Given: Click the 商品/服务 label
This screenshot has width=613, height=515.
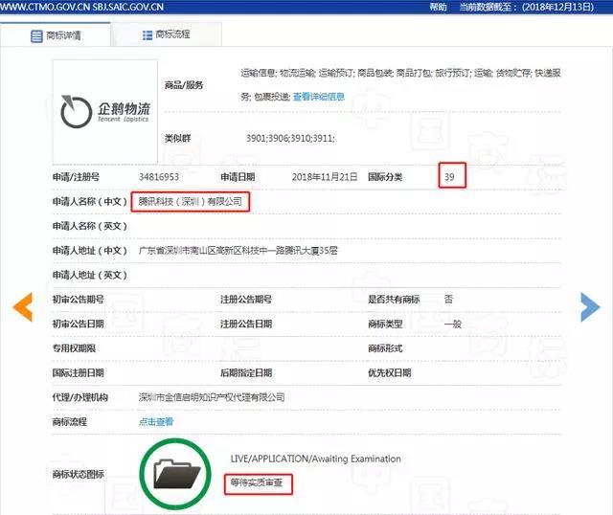Looking at the screenshot, I should [x=184, y=85].
